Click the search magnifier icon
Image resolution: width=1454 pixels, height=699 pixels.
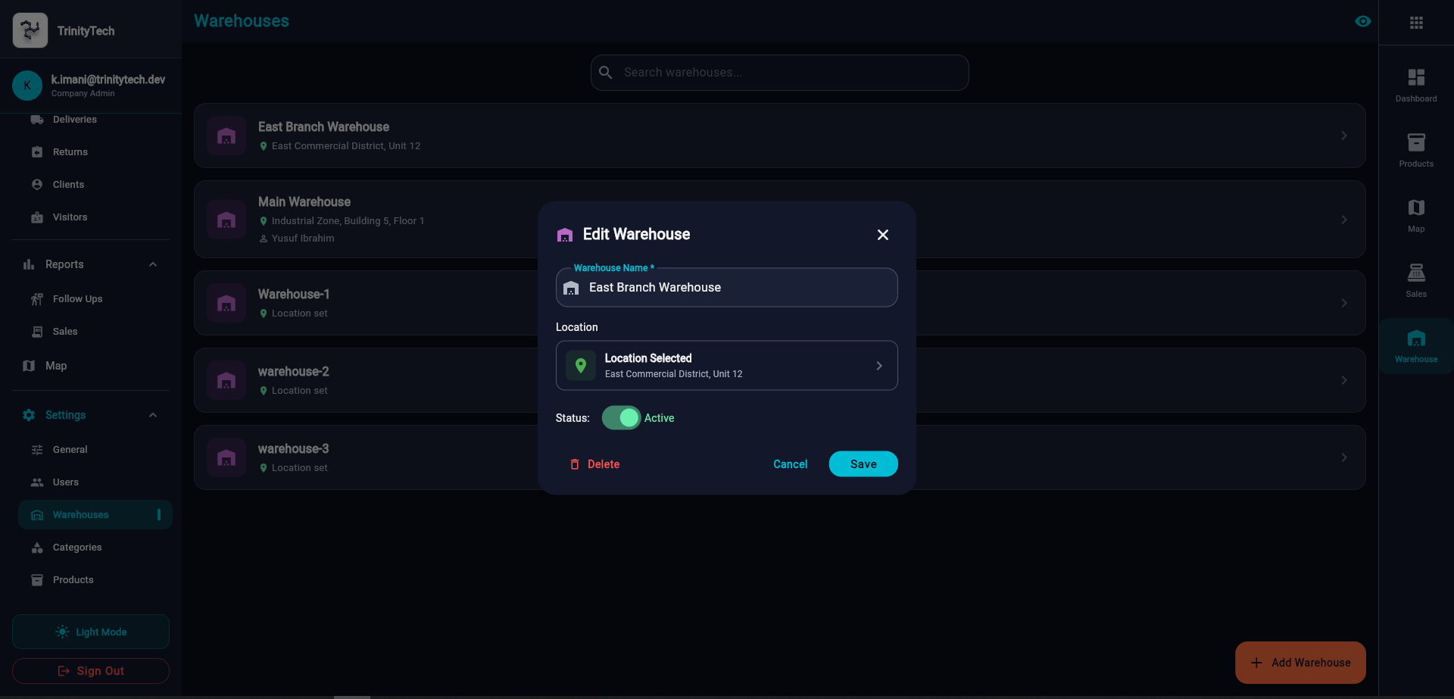[606, 73]
